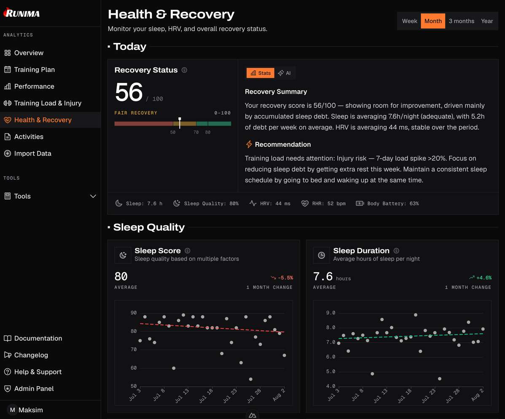Image resolution: width=505 pixels, height=419 pixels.
Task: Click the Maksim user avatar
Action: coord(12,410)
